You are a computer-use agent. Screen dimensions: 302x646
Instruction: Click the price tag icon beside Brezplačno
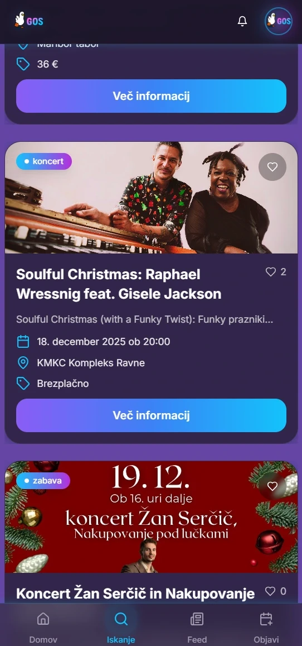pyautogui.click(x=23, y=383)
